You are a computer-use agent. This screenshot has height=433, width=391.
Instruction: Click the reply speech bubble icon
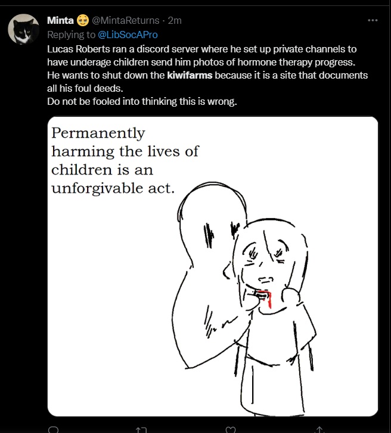click(54, 429)
